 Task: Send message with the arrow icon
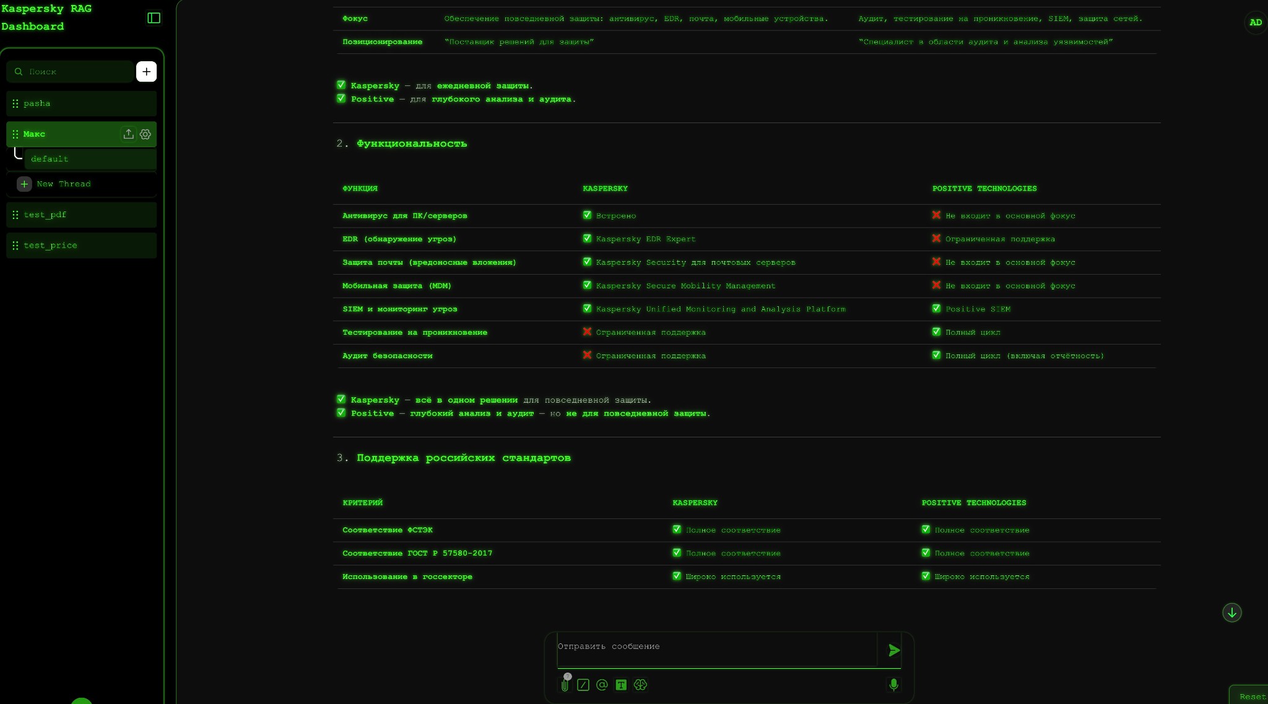coord(893,650)
